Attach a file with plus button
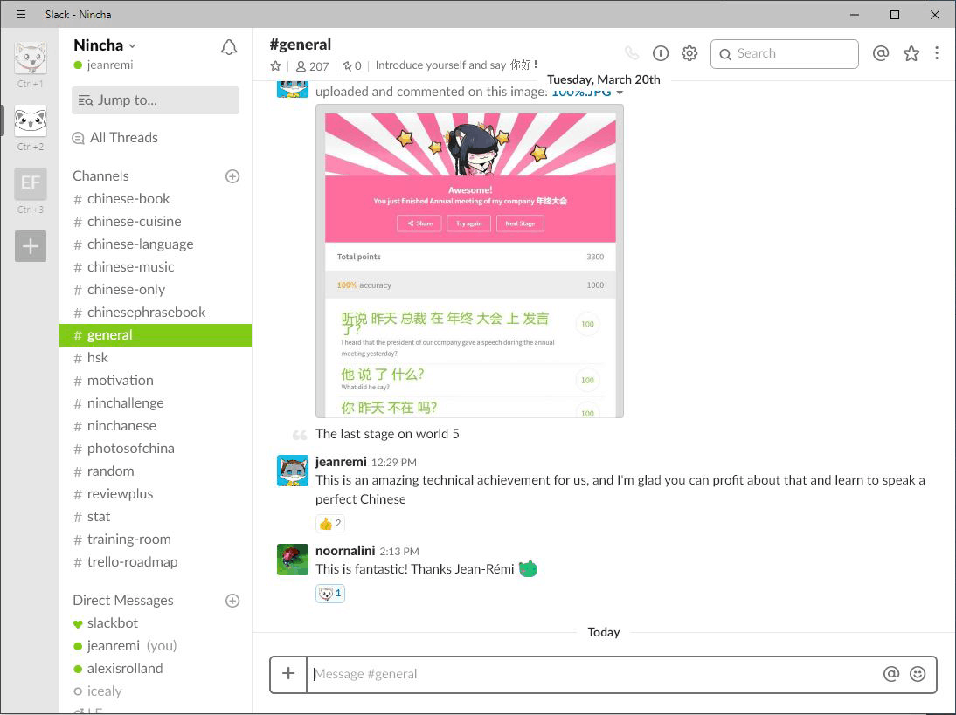 [x=288, y=674]
